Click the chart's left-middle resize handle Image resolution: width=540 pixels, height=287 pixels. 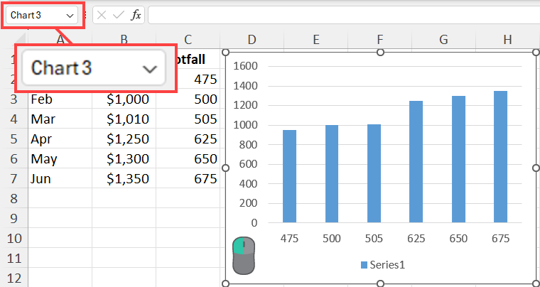225,168
